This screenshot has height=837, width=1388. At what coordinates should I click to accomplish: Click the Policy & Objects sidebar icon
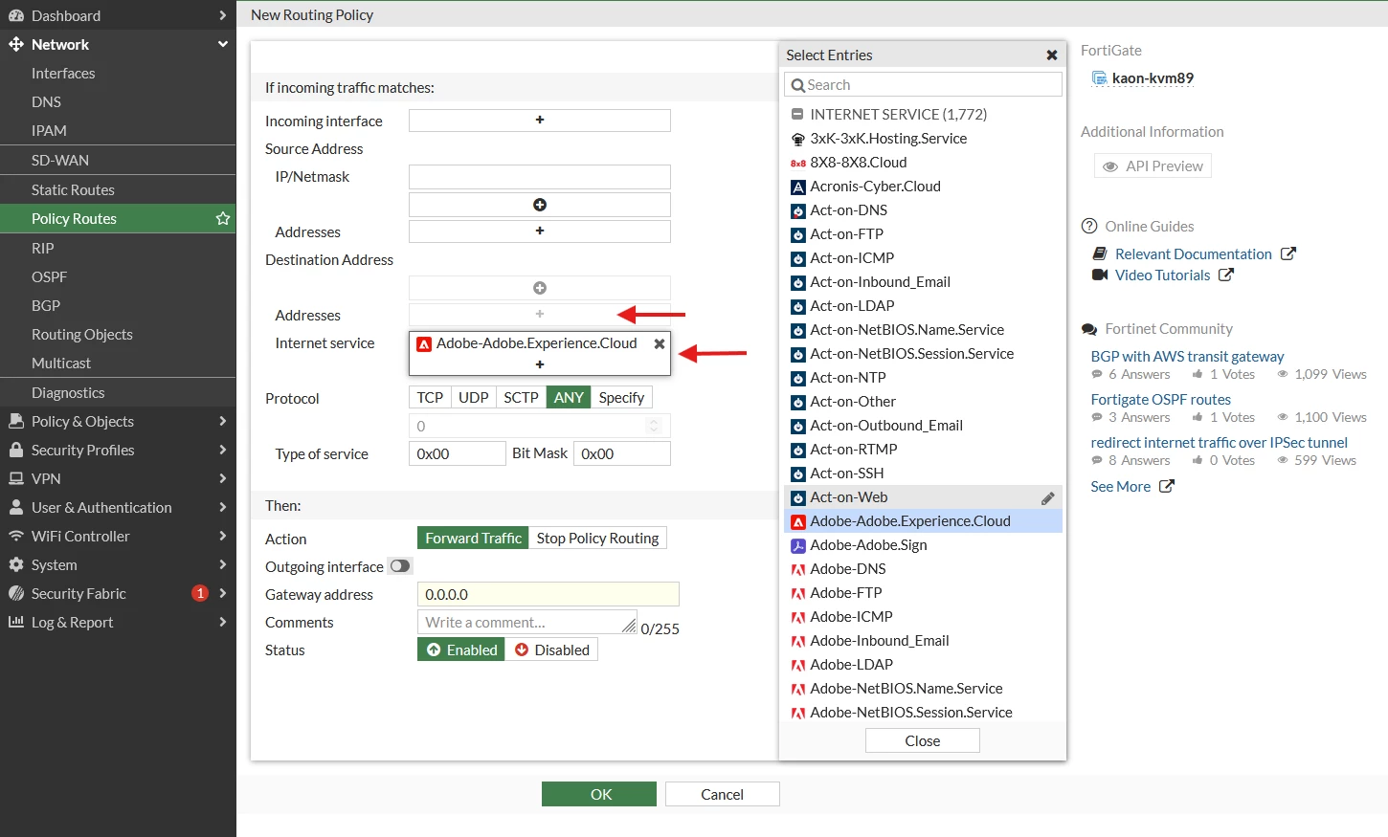point(16,421)
